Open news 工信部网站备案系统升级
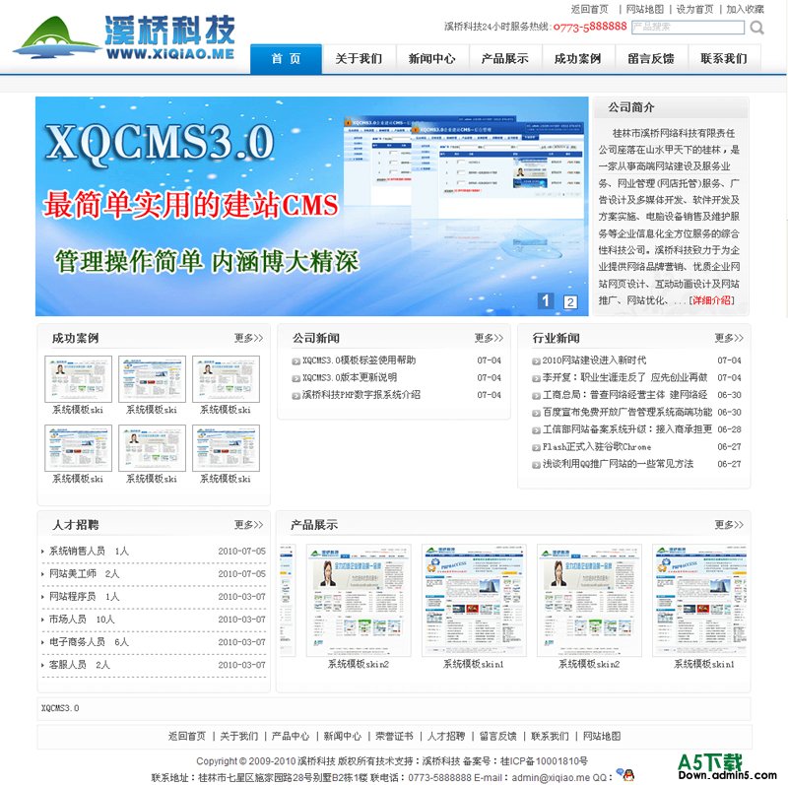788x785 pixels. click(x=627, y=429)
